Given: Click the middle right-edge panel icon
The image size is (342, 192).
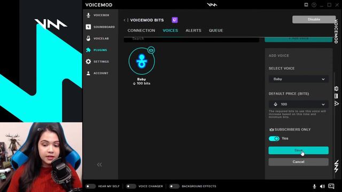Looking at the screenshot, I should tap(336, 96).
